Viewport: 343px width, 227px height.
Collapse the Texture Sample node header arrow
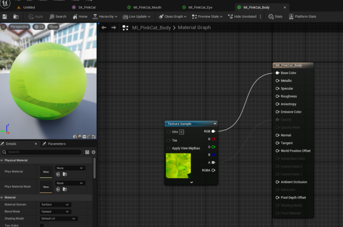215,124
